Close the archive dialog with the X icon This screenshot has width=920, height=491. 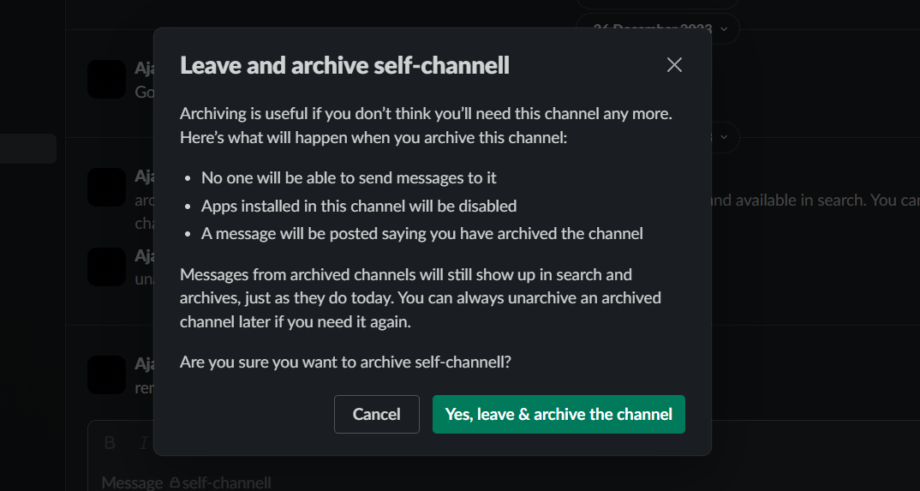674,65
